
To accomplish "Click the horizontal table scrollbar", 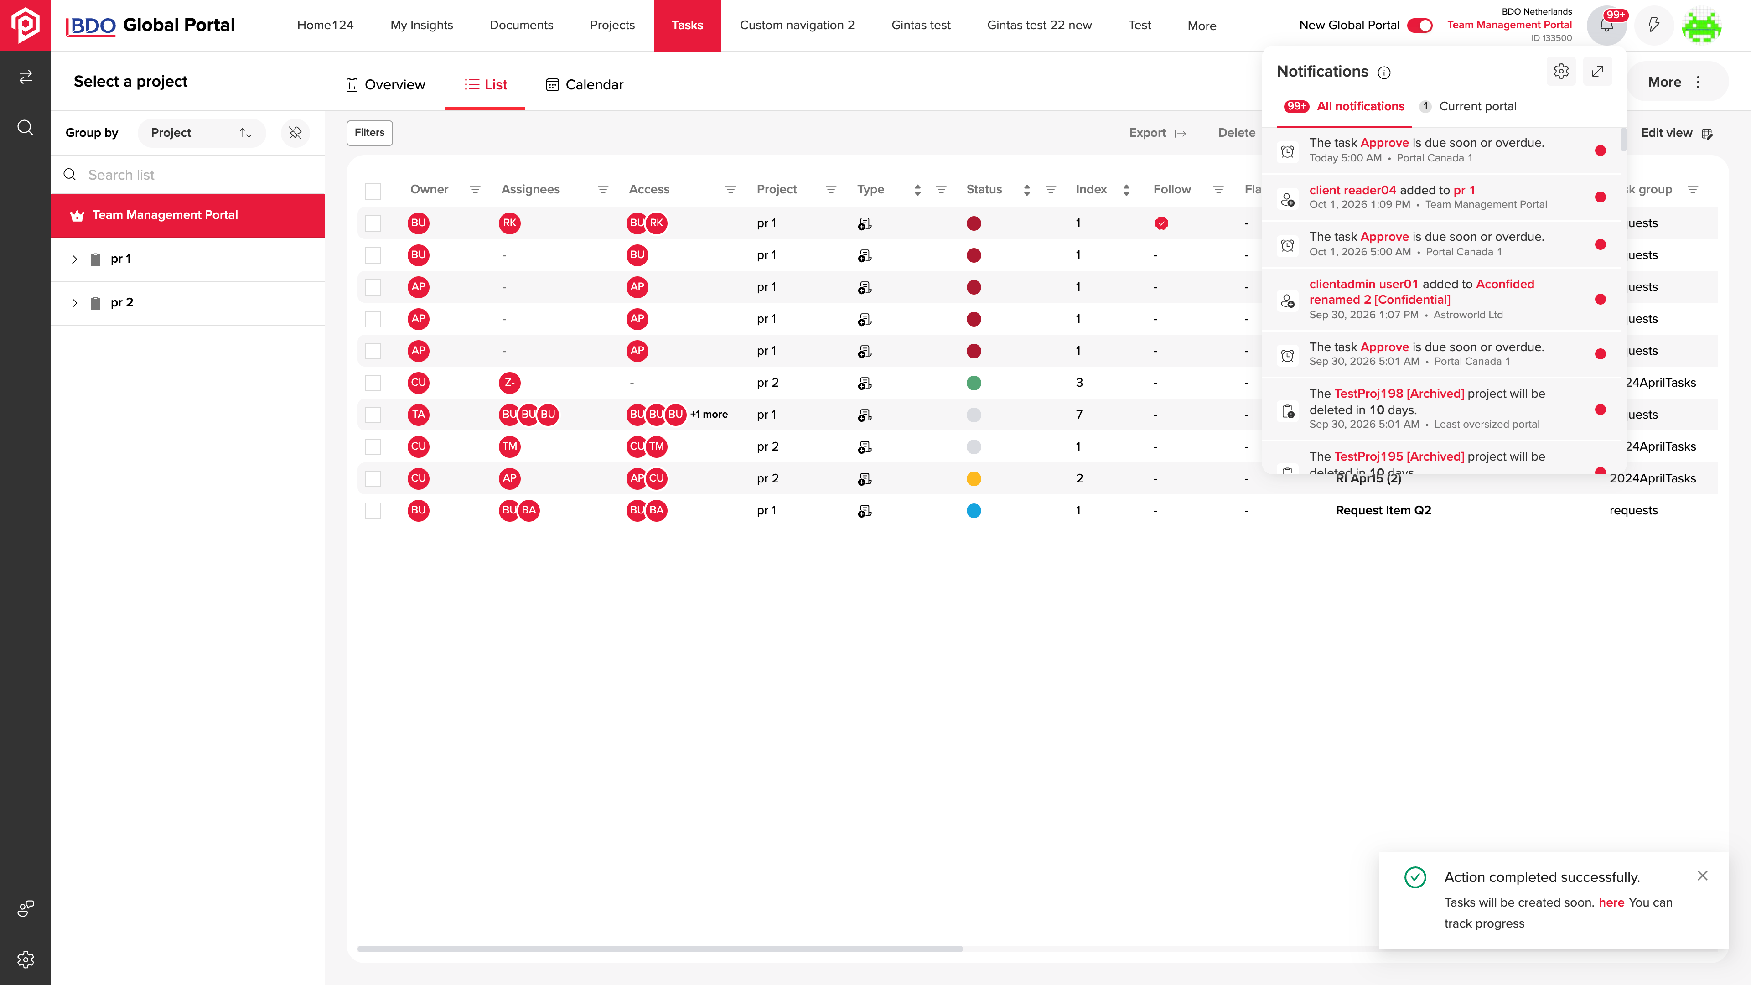I will 659,949.
